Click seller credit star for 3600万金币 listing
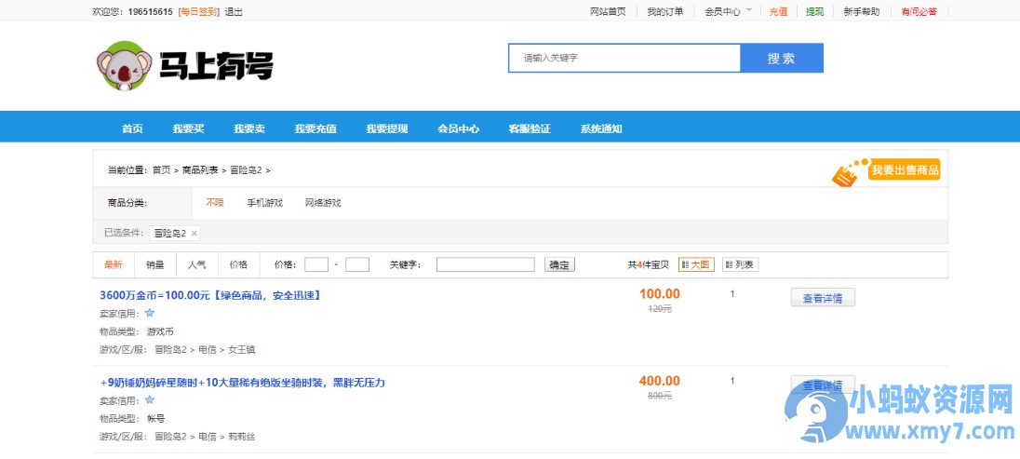The image size is (1020, 459). [150, 313]
